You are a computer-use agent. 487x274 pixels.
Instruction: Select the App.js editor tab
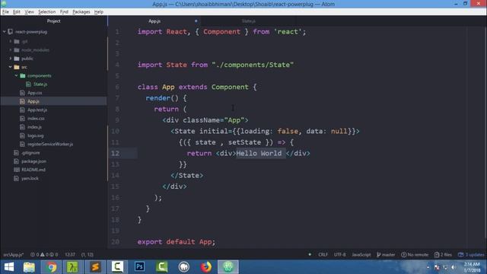pyautogui.click(x=154, y=21)
